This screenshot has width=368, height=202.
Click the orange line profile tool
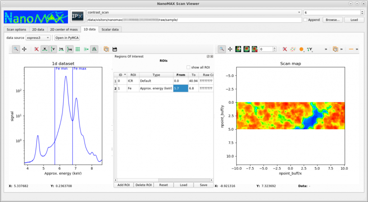(x=351, y=49)
